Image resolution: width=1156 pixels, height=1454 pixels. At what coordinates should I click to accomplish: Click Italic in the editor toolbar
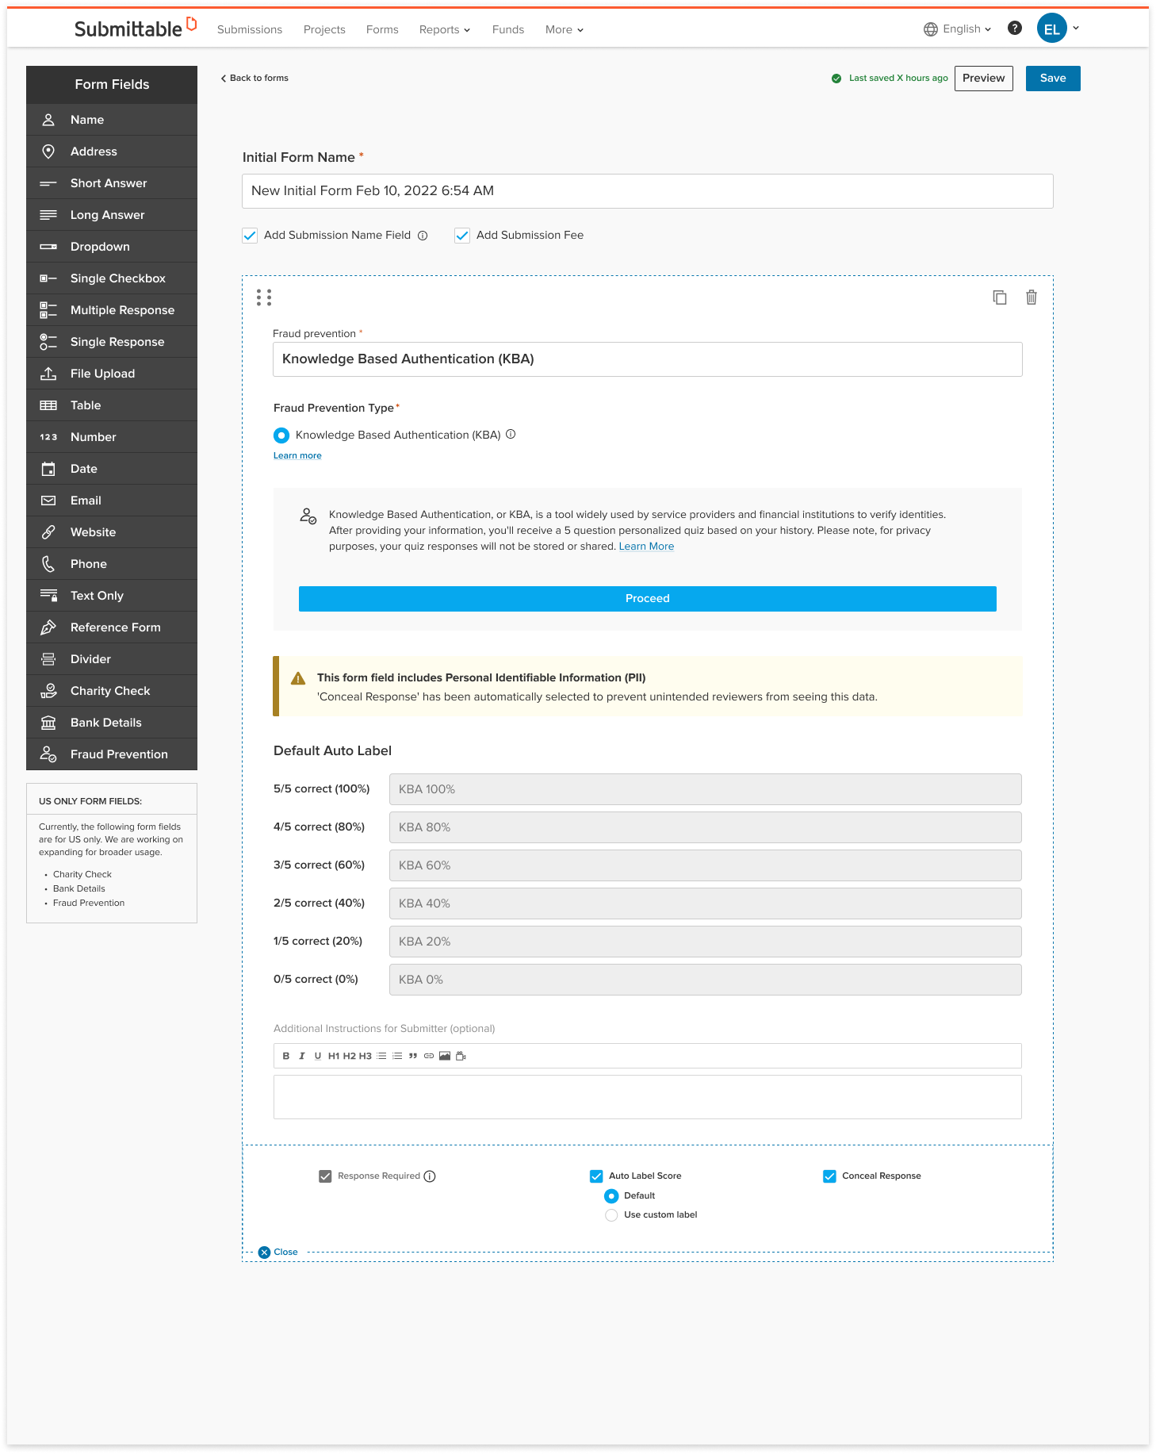coord(302,1056)
